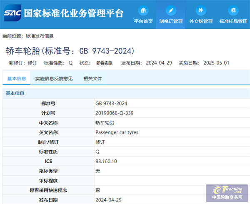Click the 中文名称 value 轿车轮胎
Screen dimensions: 250x204
pyautogui.click(x=105, y=123)
